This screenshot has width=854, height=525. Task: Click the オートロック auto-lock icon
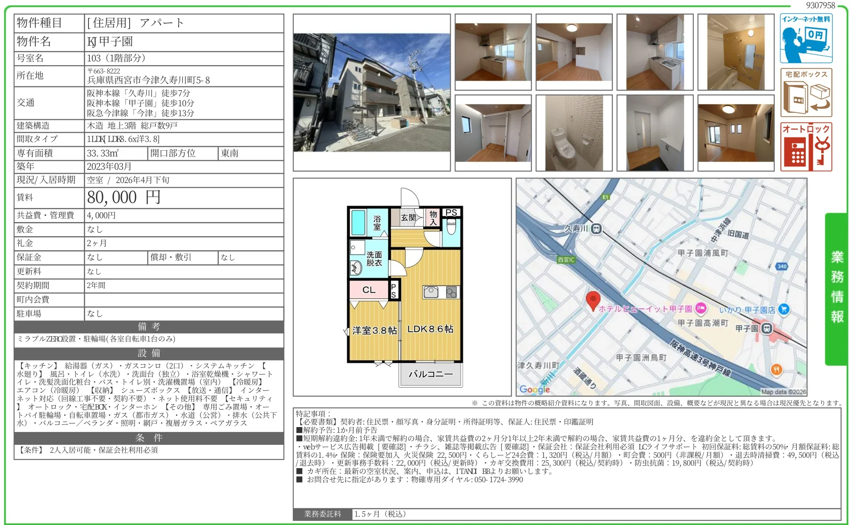point(806,147)
